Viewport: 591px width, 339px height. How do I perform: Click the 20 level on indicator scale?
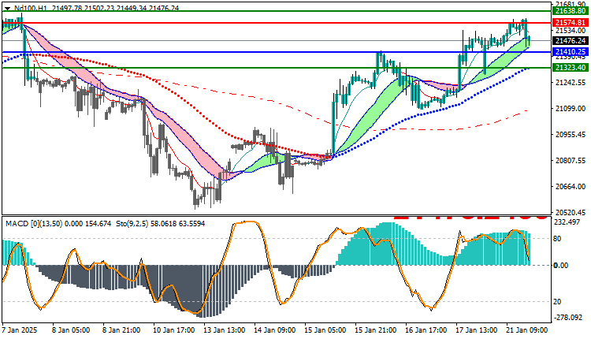pos(556,302)
